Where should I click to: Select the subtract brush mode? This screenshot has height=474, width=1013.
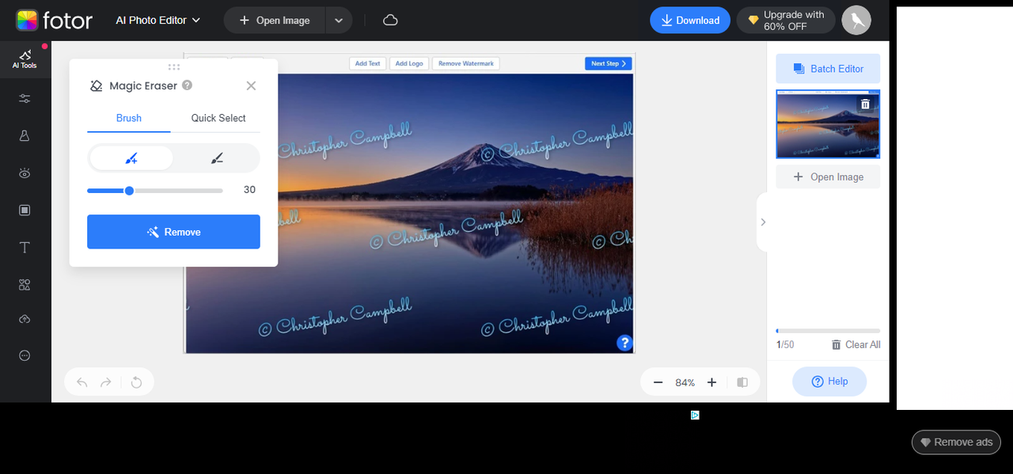(x=217, y=158)
